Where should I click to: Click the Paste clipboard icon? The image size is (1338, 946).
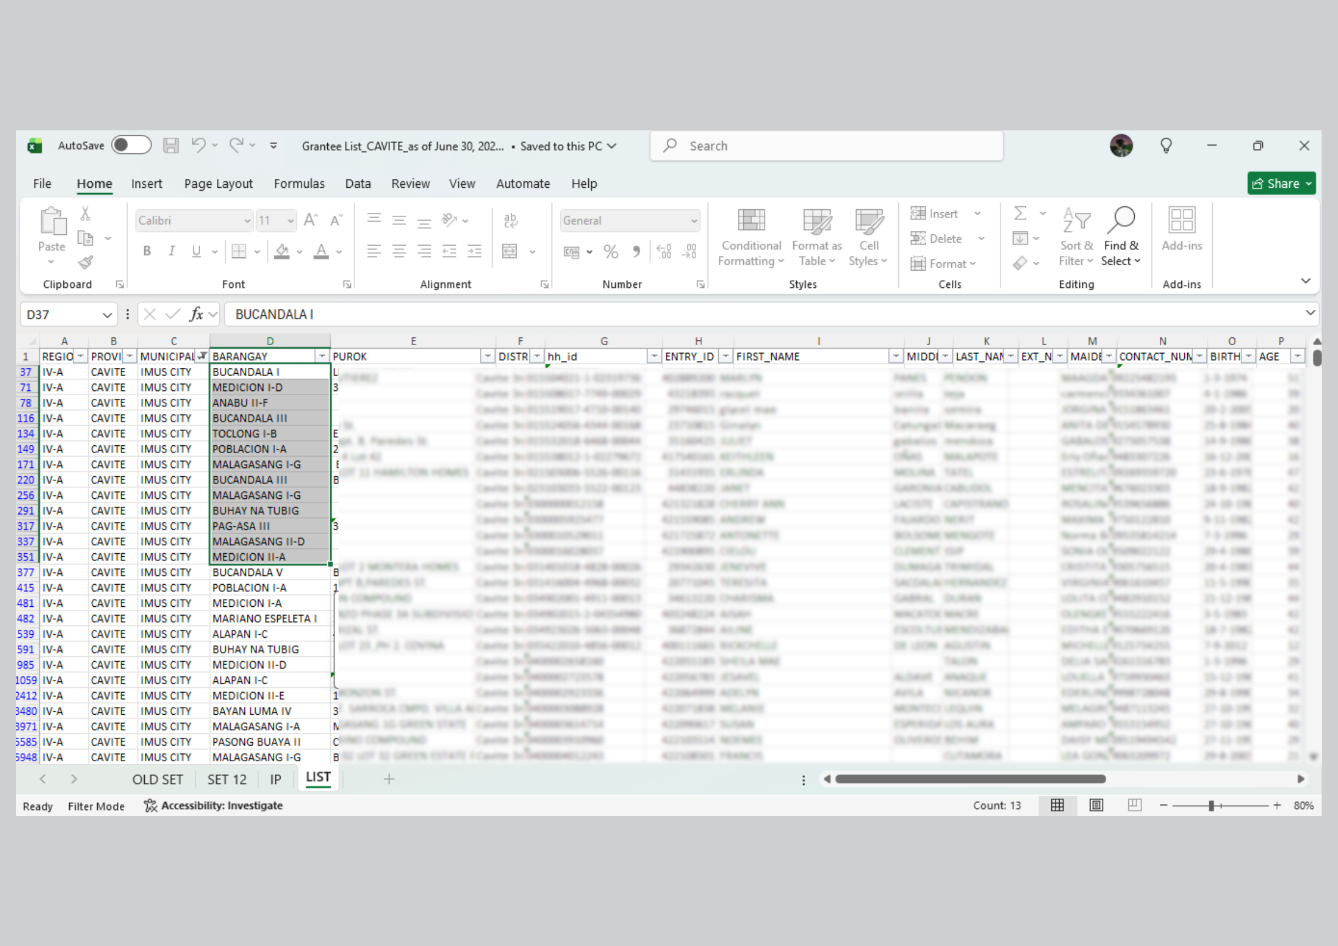tap(52, 222)
